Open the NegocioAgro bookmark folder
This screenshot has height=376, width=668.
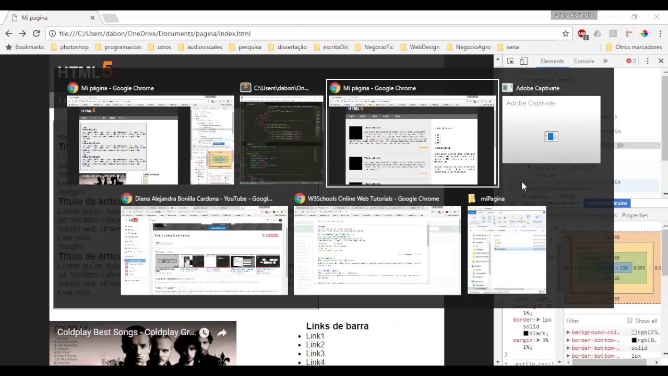coord(468,47)
